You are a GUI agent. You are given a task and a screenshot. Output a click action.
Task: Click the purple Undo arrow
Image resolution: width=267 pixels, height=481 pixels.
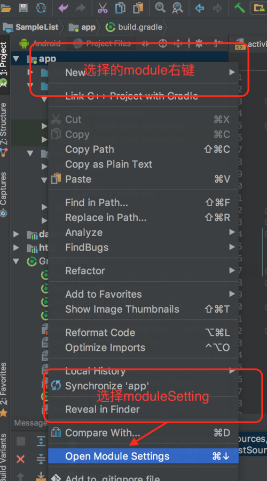click(63, 7)
